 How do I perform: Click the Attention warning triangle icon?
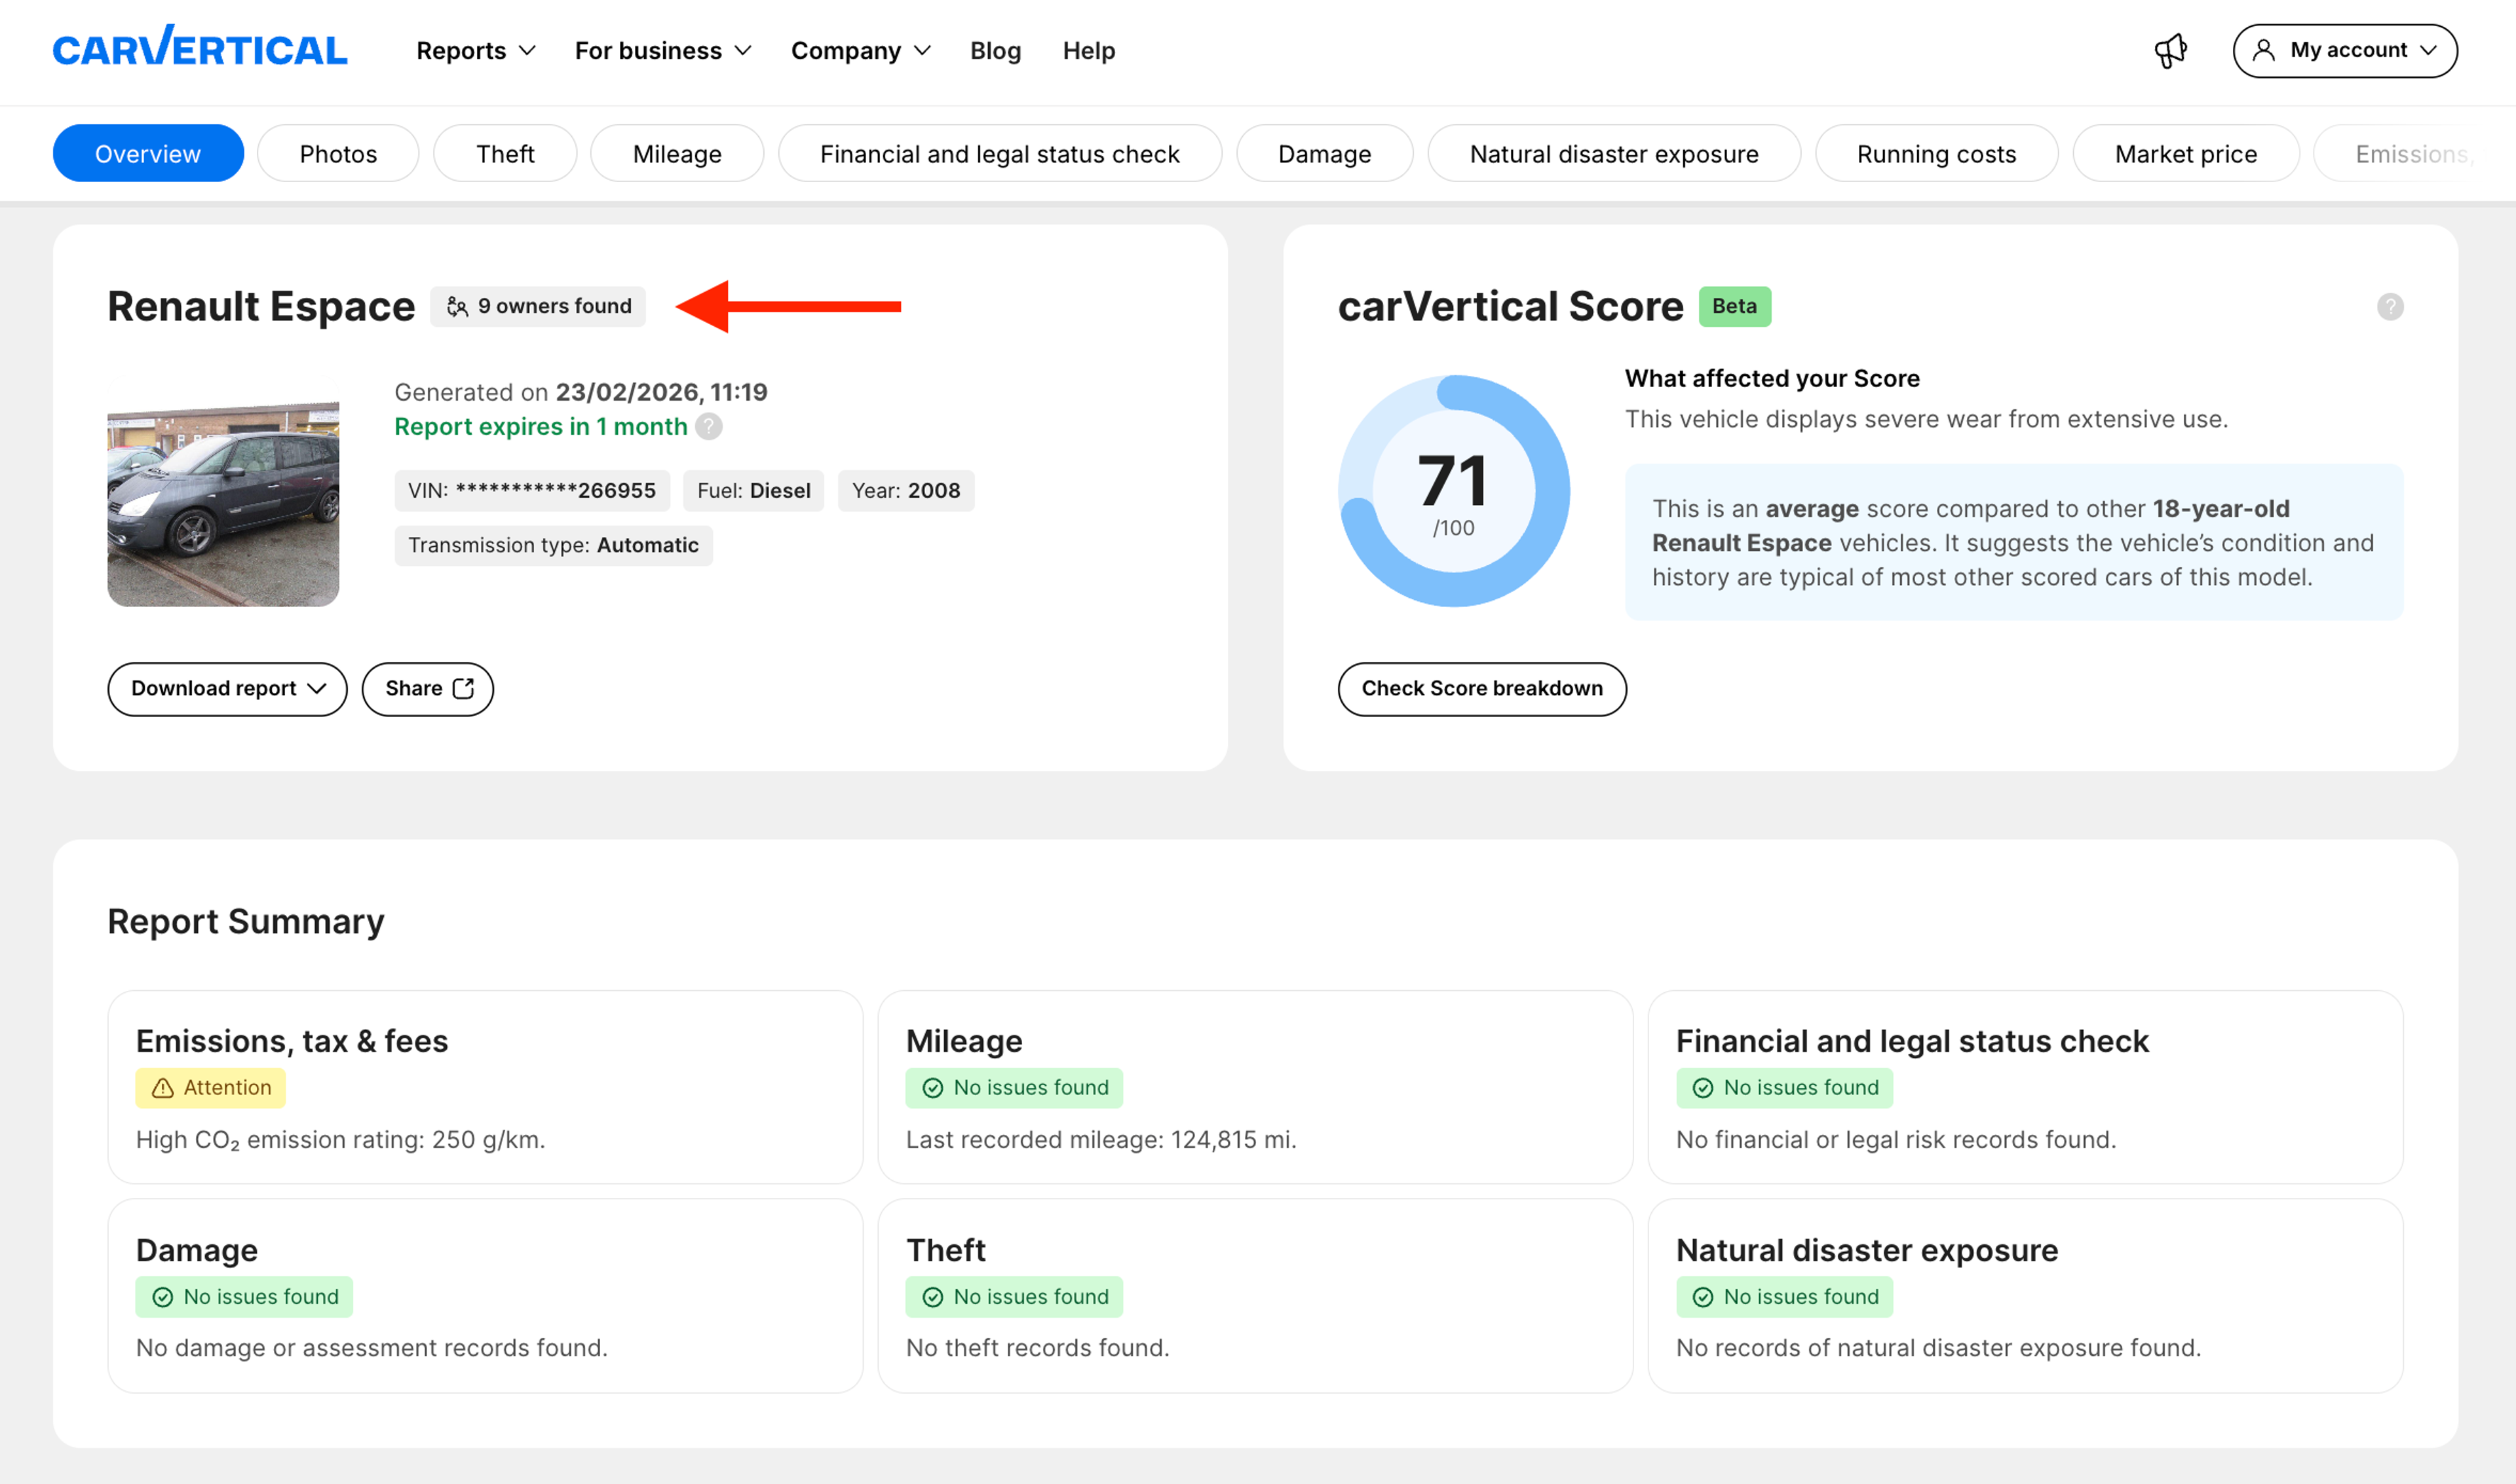tap(162, 1088)
